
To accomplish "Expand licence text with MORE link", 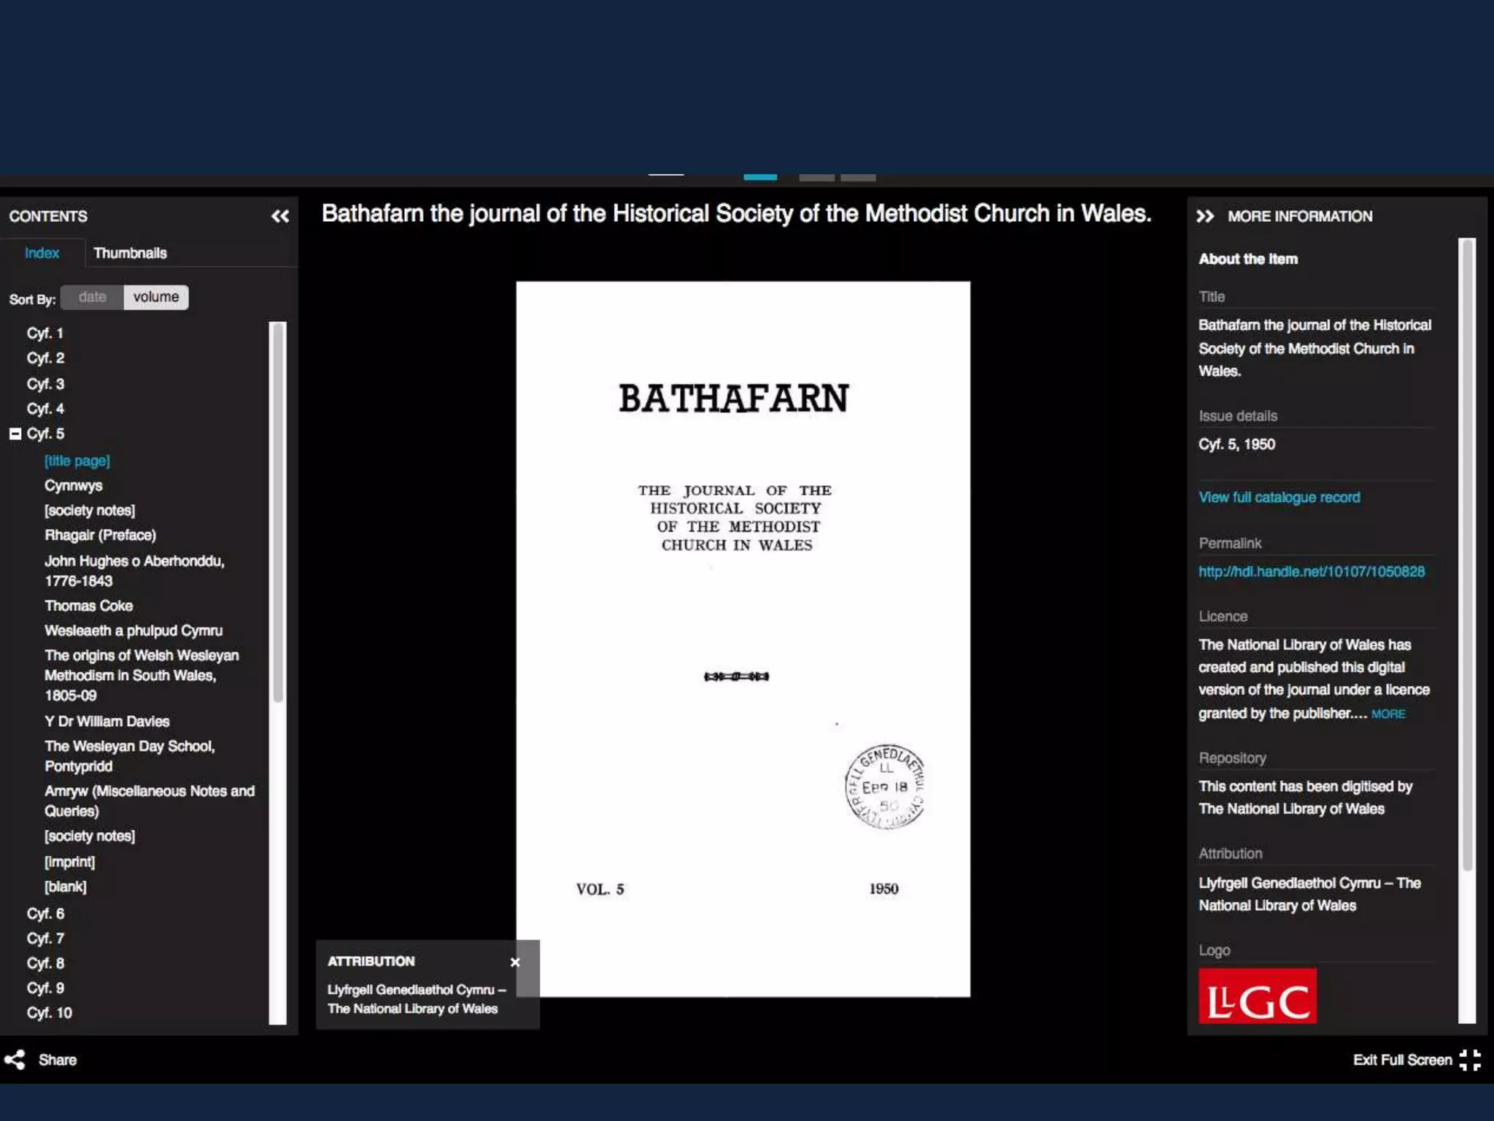I will pos(1388,714).
